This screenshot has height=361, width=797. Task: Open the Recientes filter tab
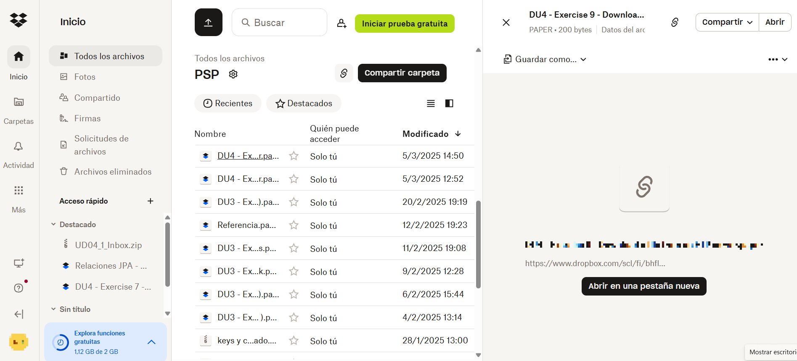228,103
